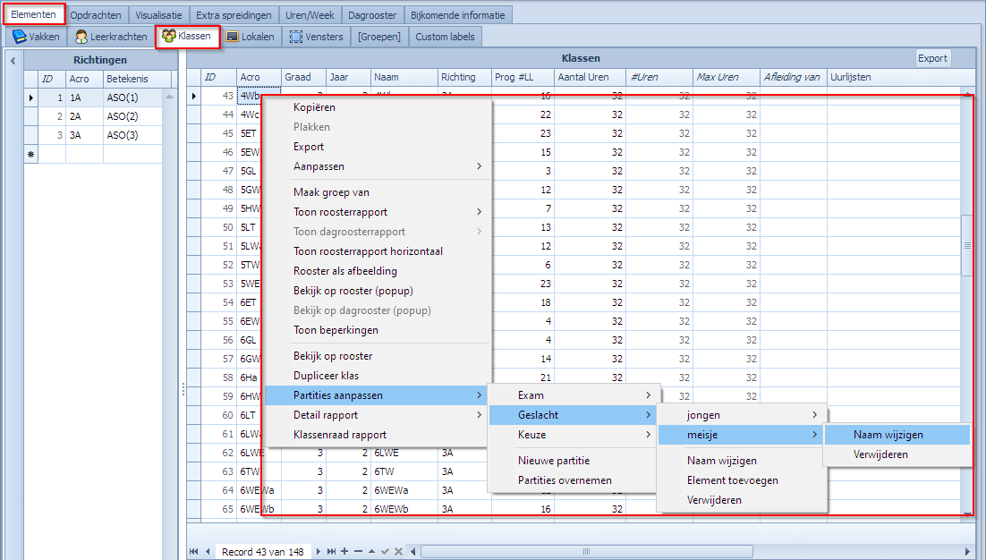Go to next record in navigator
The width and height of the screenshot is (986, 560).
319,551
